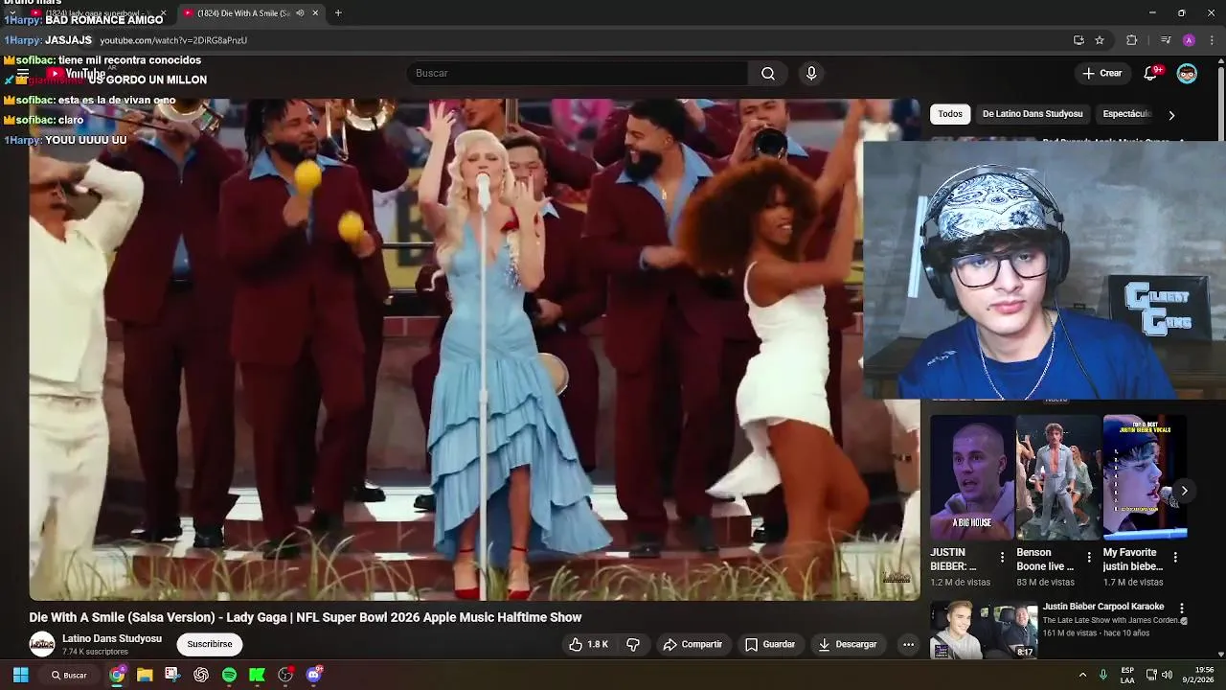The image size is (1226, 690).
Task: Bookmark this page with star icon
Action: [1100, 40]
